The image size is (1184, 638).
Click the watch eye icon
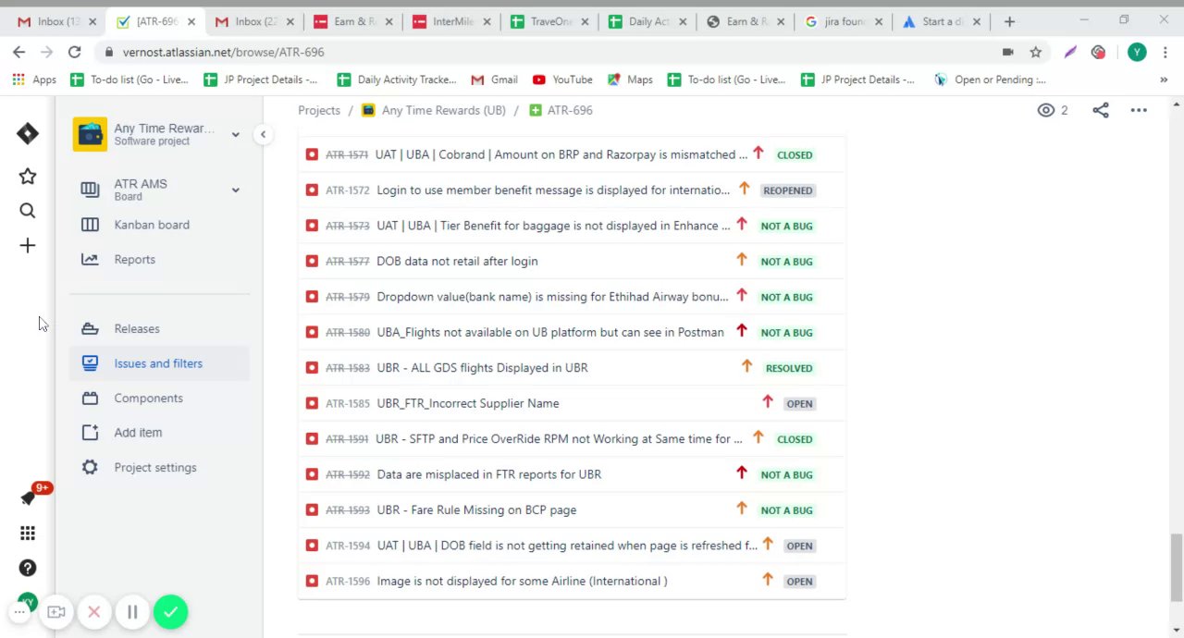(1046, 110)
